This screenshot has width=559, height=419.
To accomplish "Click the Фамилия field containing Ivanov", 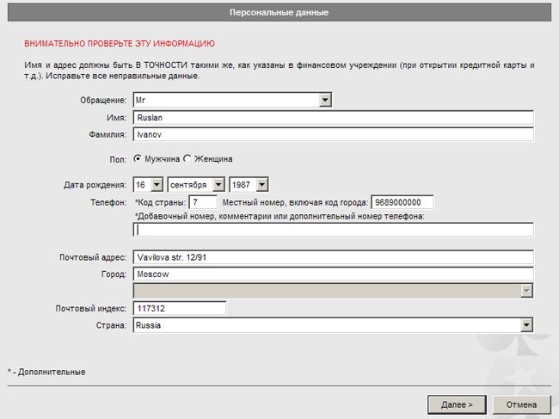I will (333, 135).
